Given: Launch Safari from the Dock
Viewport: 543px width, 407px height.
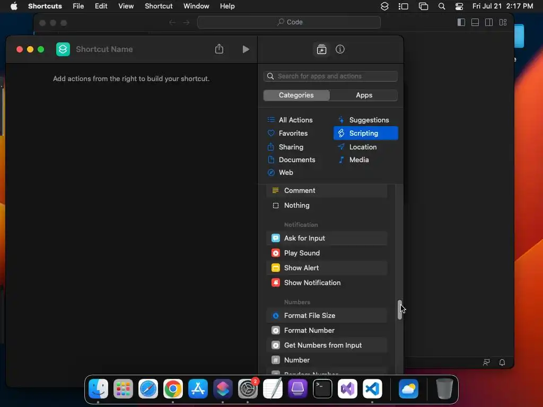Looking at the screenshot, I should [x=148, y=388].
